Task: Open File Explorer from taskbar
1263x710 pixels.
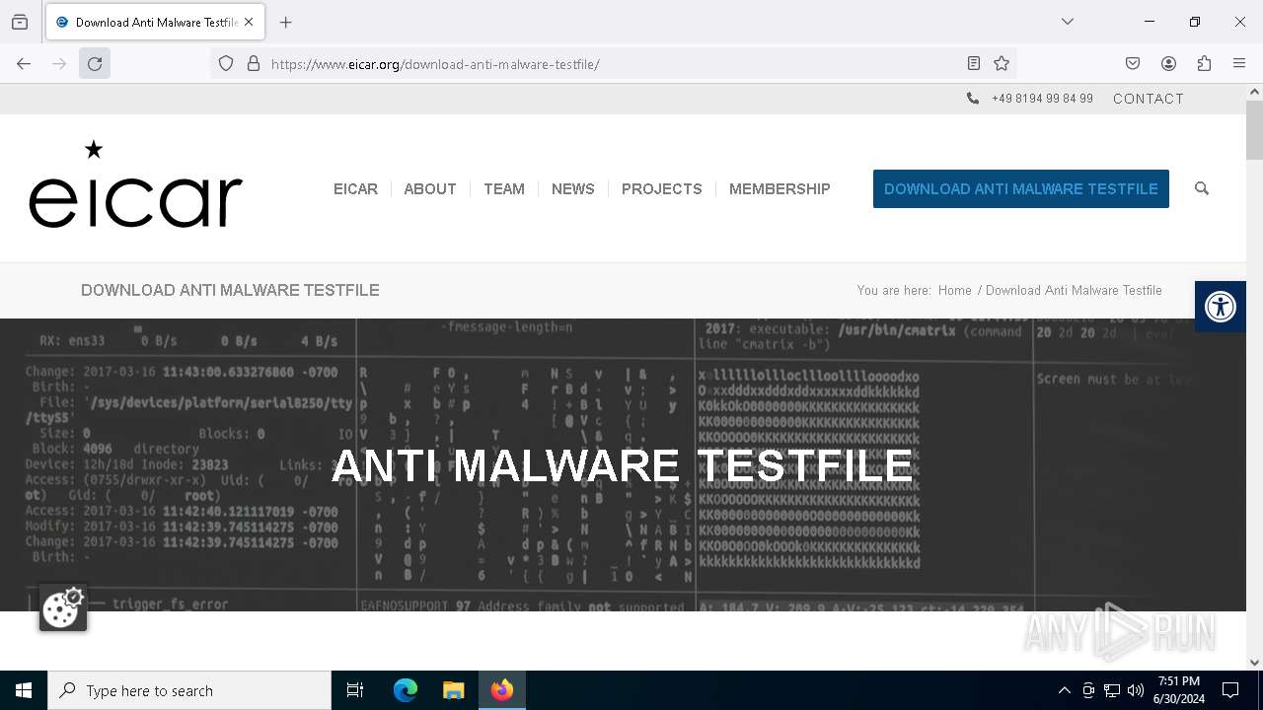Action: (x=453, y=690)
